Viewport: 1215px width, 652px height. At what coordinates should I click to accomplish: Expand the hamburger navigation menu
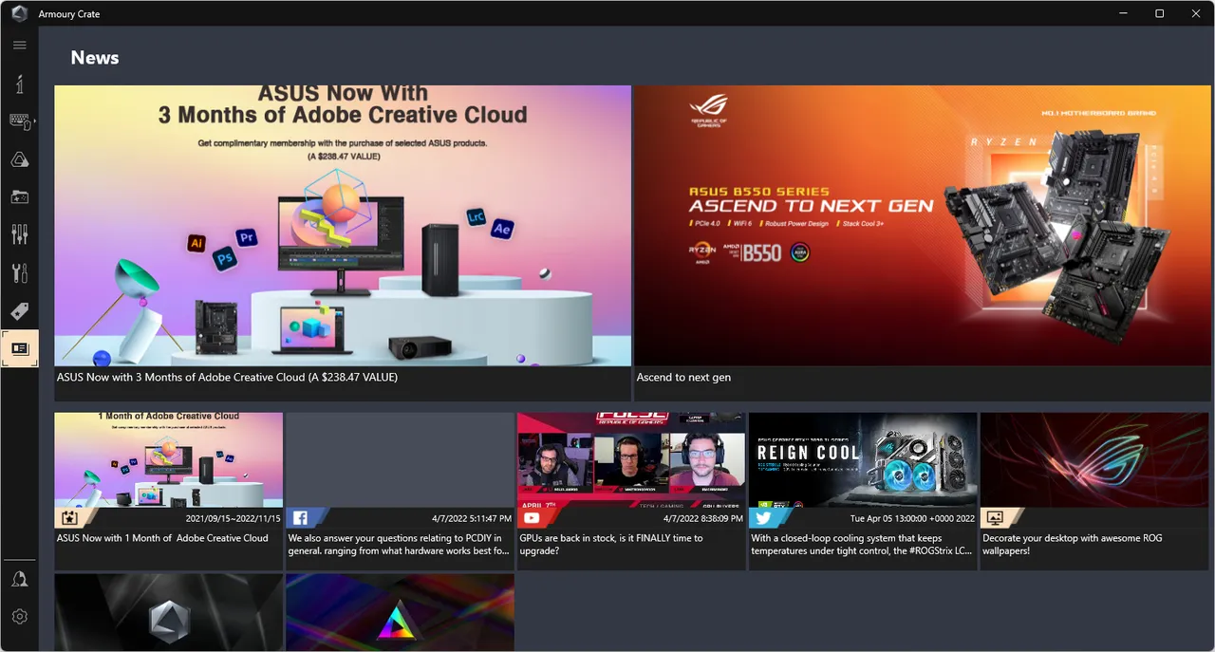coord(19,45)
